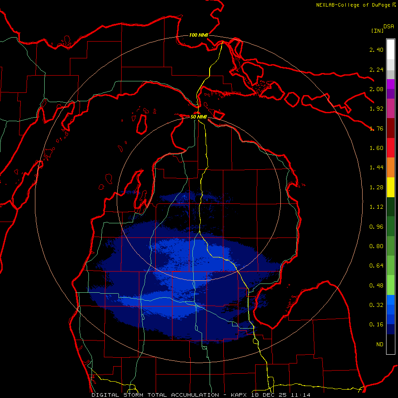
Task: Click the 50 NMI range ring label
Action: [x=199, y=117]
